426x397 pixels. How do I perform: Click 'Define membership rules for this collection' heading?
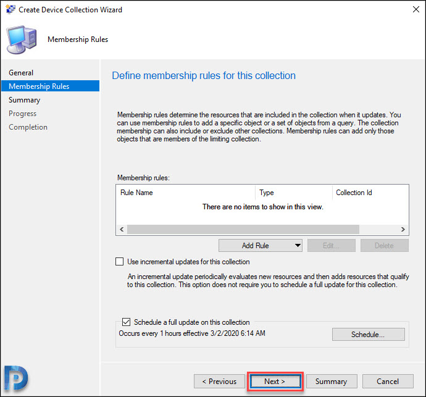pos(204,75)
